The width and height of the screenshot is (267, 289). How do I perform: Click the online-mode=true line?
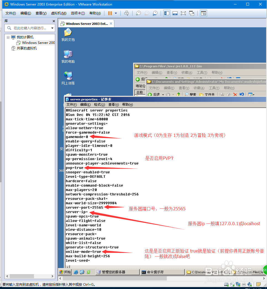pos(83,252)
